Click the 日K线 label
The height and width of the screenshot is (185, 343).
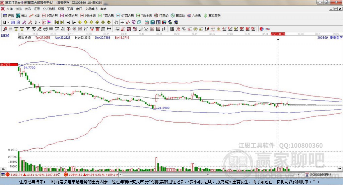pyautogui.click(x=5, y=35)
